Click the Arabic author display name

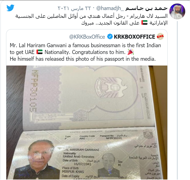146,8
